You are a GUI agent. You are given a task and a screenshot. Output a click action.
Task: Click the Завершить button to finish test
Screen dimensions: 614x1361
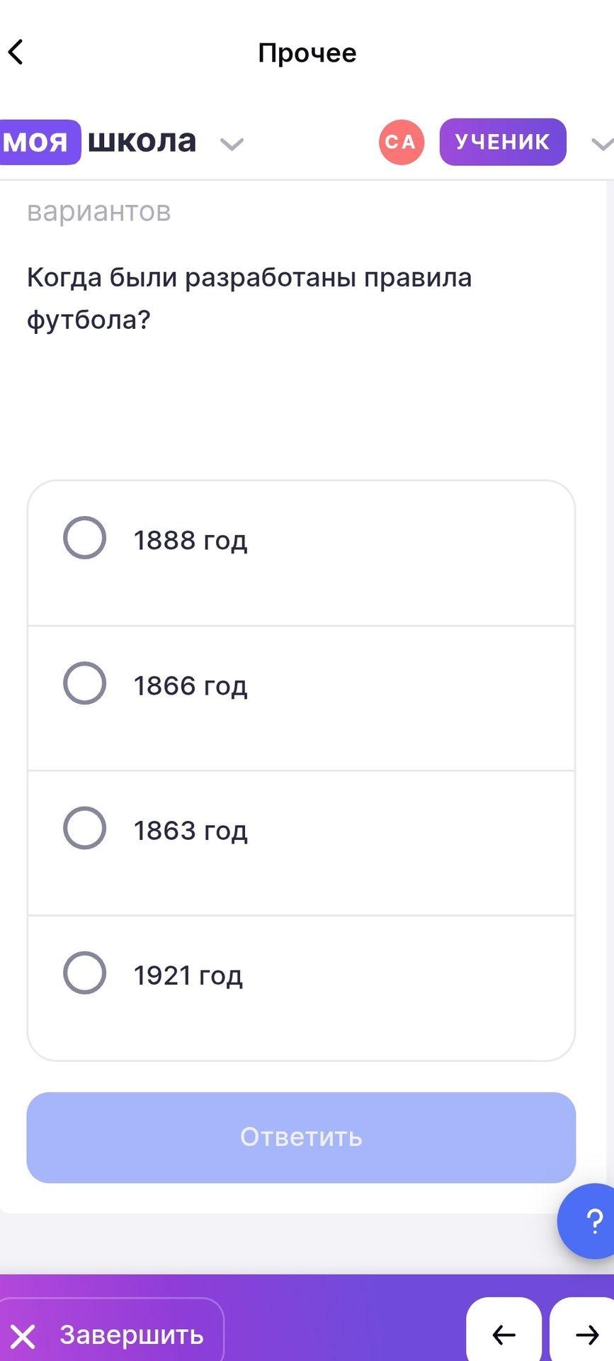(x=111, y=1335)
